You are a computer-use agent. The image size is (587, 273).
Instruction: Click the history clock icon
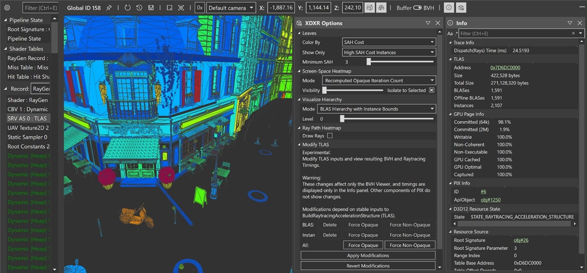pos(139,8)
